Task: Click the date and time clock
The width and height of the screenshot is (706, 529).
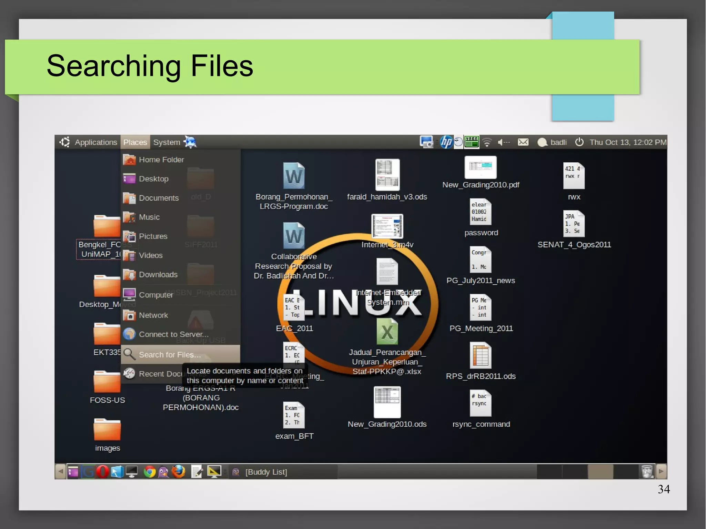Action: [x=627, y=142]
